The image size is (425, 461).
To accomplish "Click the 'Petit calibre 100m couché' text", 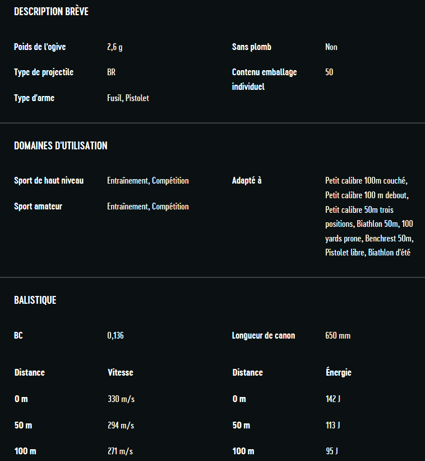I will pos(366,181).
